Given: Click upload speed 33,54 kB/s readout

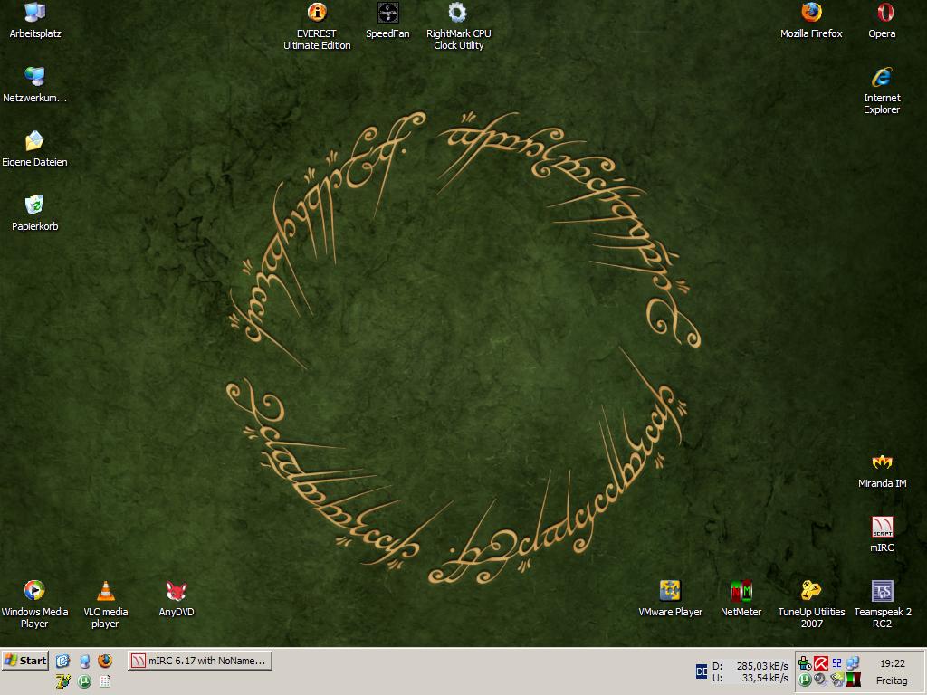Looking at the screenshot, I should coord(765,678).
